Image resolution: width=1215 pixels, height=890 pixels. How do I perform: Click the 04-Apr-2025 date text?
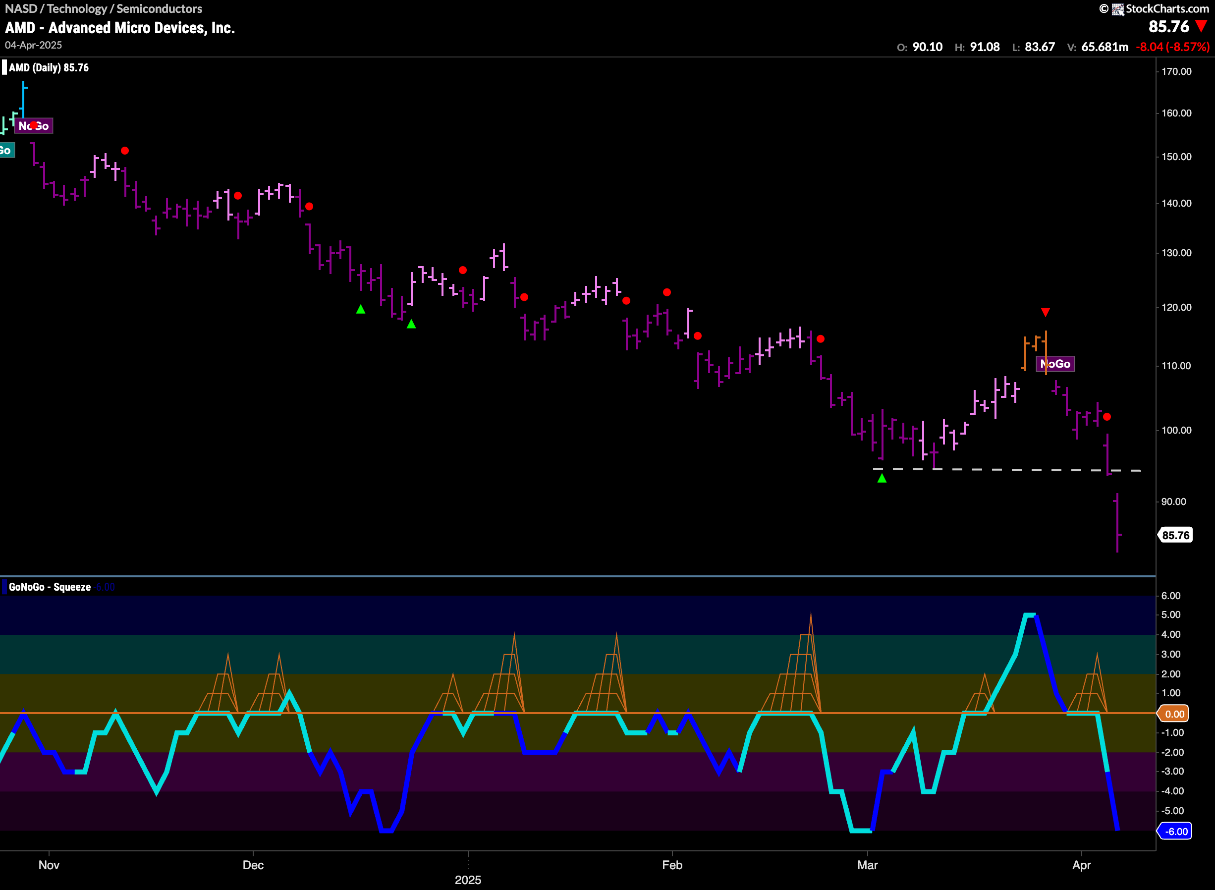[33, 45]
